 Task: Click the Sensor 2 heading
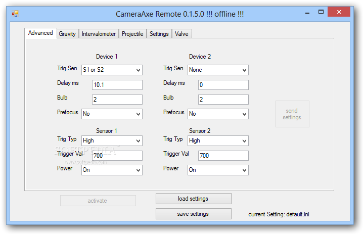pyautogui.click(x=200, y=131)
